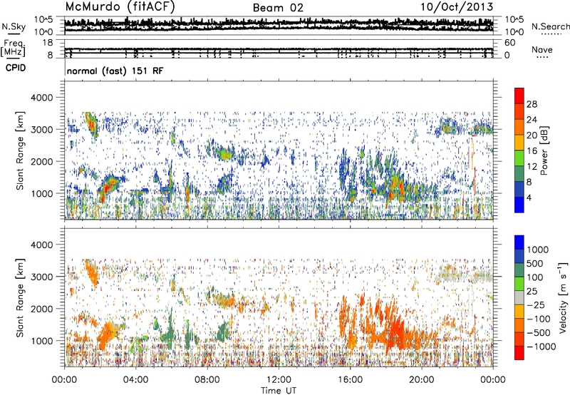570x395 pixels.
Task: Click the noise trace in N.Sky panel
Action: click(x=279, y=25)
